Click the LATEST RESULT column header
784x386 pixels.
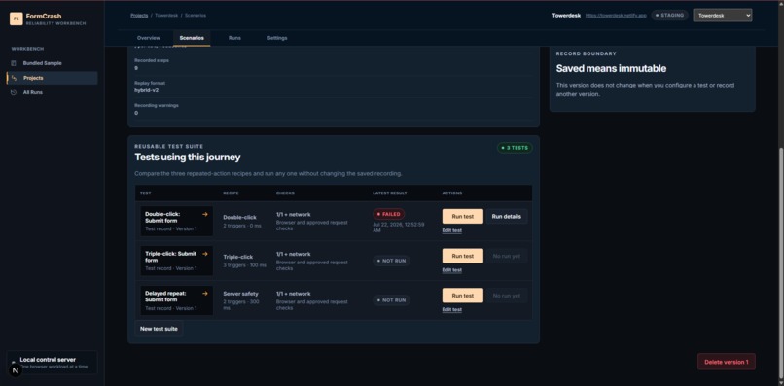click(389, 193)
